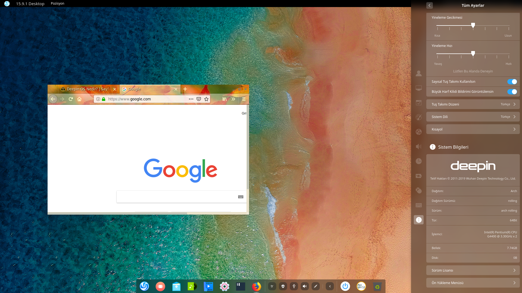522x293 pixels.
Task: Bookmark this page with star icon
Action: click(x=206, y=99)
